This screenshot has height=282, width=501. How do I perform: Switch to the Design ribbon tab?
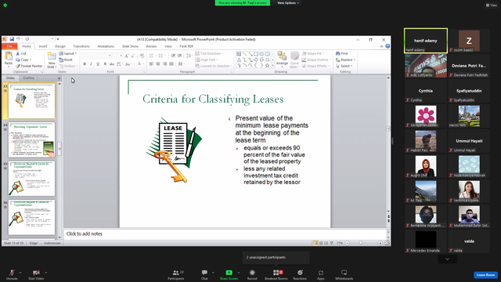[59, 46]
